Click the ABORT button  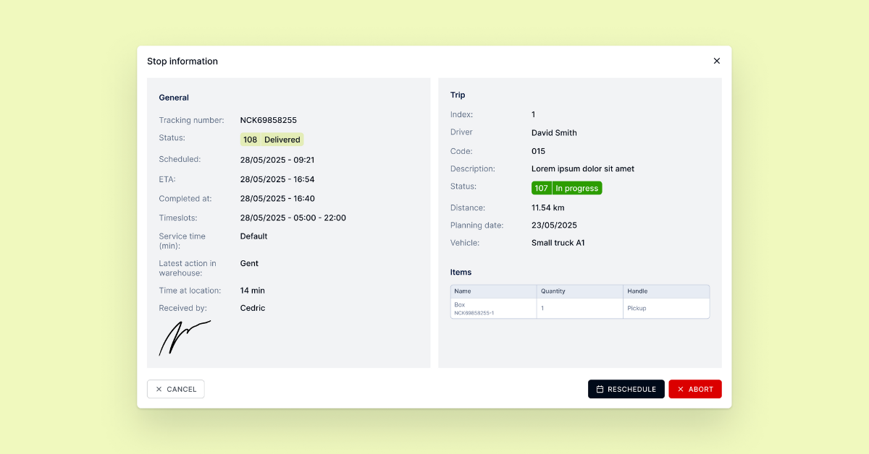[695, 389]
